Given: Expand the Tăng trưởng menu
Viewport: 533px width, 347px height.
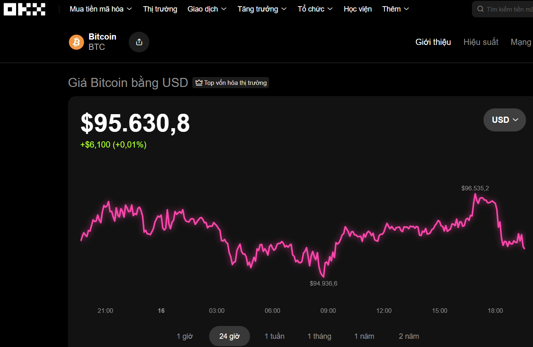Looking at the screenshot, I should point(262,9).
